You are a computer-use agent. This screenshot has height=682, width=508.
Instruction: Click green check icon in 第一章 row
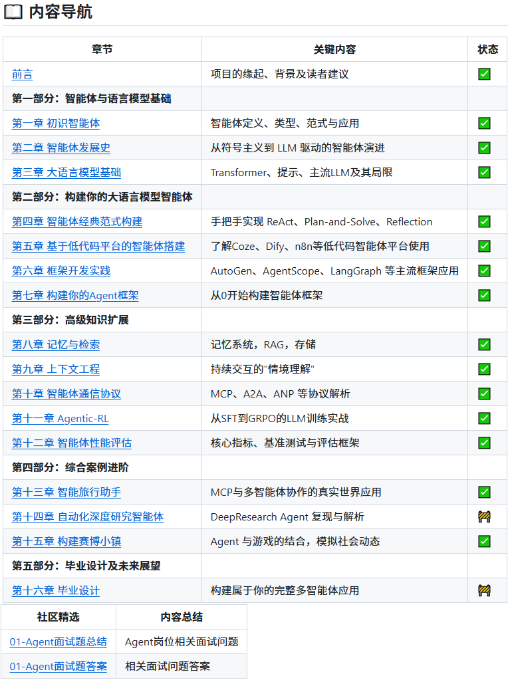(x=484, y=124)
